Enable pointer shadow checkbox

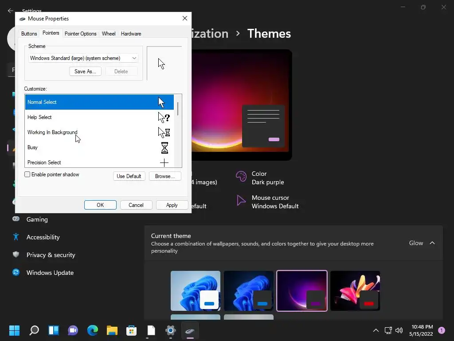(x=27, y=174)
